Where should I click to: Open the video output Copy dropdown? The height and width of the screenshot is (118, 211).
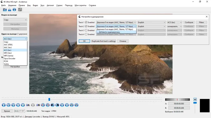[x=15, y=20]
